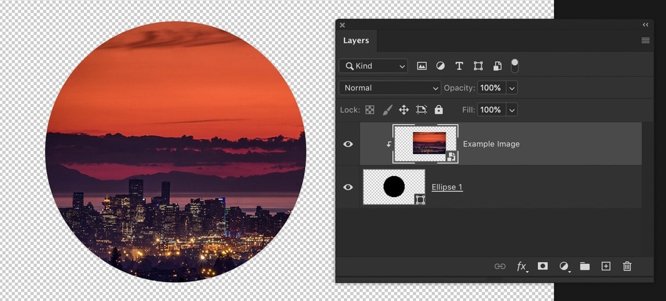Filter for adjustment layers icon
The width and height of the screenshot is (666, 301).
pos(440,66)
